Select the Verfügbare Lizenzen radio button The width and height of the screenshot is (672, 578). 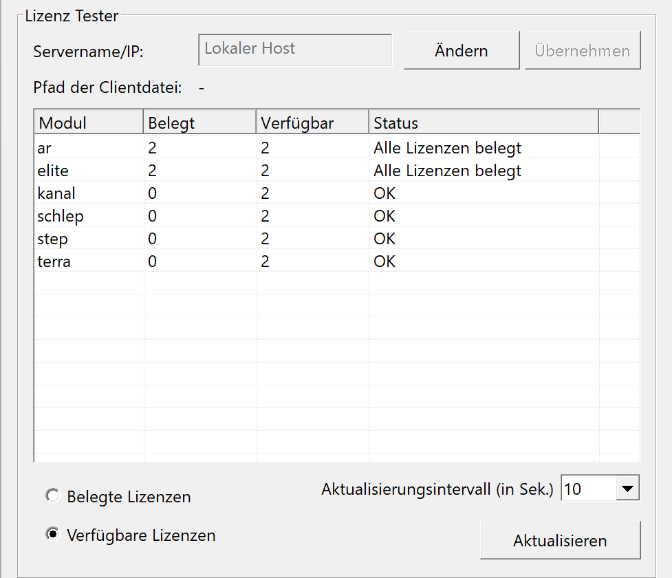(52, 535)
